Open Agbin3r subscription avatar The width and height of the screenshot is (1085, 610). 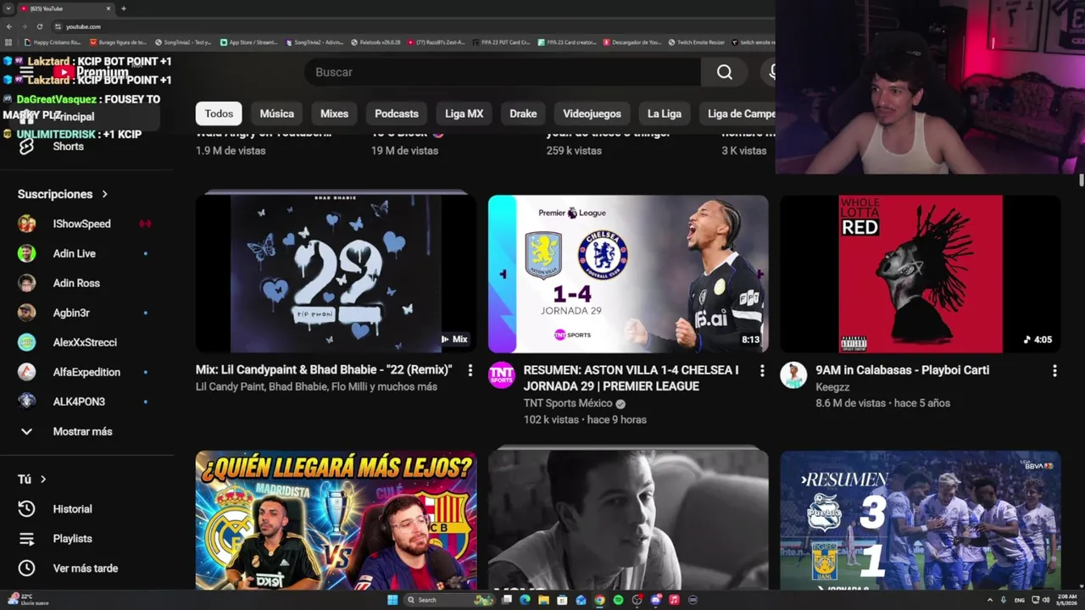[x=27, y=313]
